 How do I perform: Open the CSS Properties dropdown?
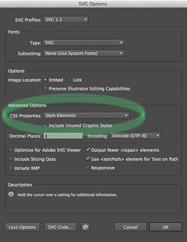tap(87, 115)
